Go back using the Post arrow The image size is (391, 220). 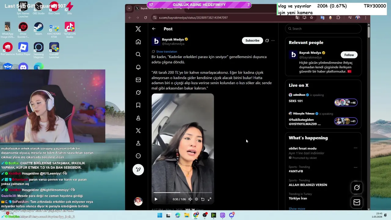pyautogui.click(x=154, y=29)
